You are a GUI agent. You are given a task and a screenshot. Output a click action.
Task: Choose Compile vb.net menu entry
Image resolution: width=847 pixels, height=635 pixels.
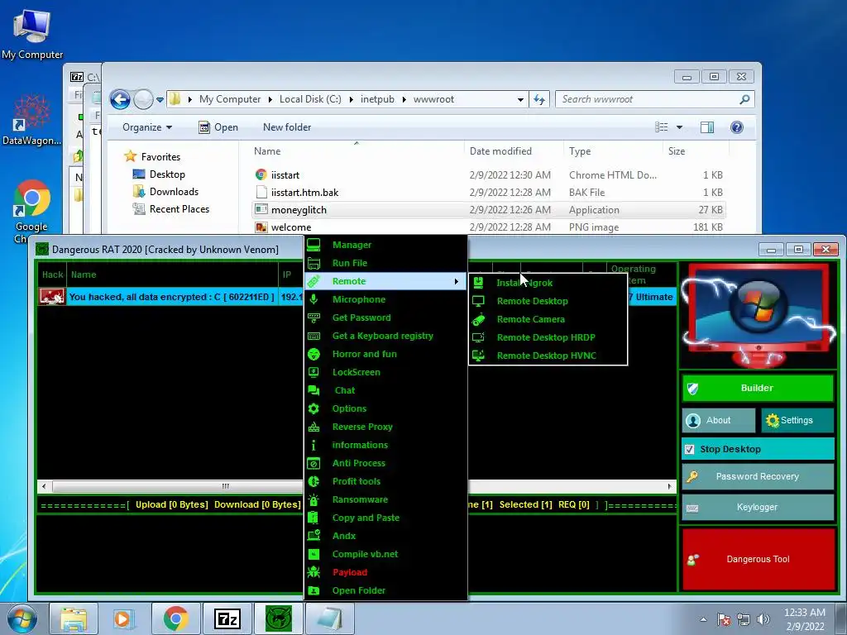click(x=385, y=554)
